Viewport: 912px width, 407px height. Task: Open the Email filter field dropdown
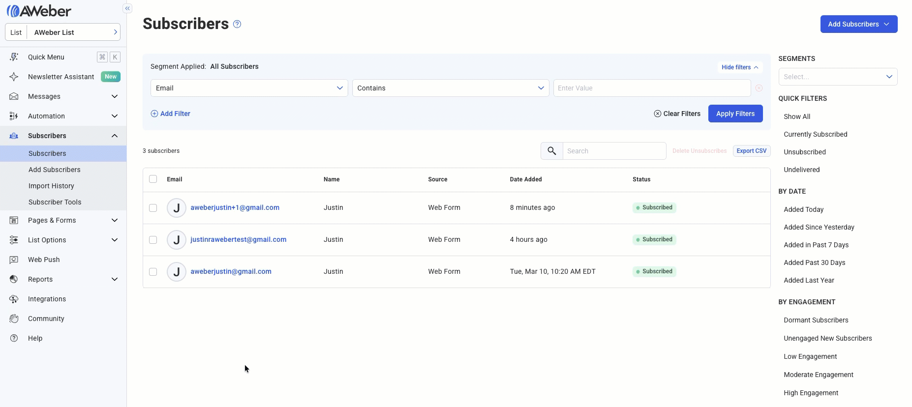tap(249, 88)
